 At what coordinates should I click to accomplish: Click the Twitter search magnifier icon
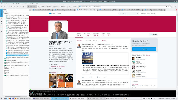pos(137,14)
